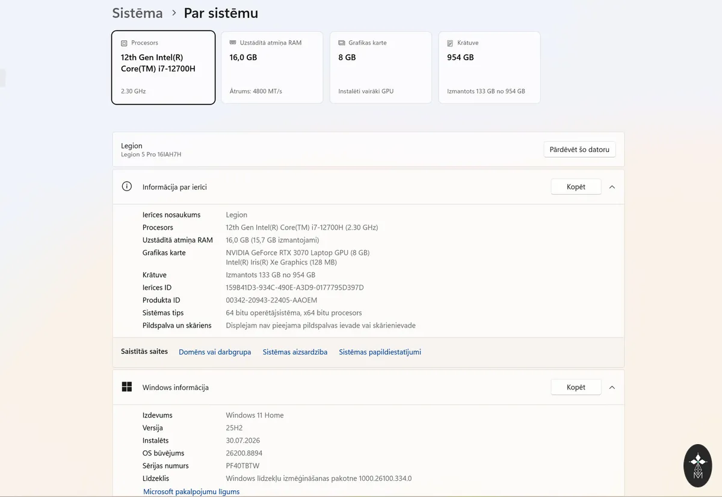Open Sistēmas papildiestatījumi link
This screenshot has width=722, height=497.
[x=380, y=352]
